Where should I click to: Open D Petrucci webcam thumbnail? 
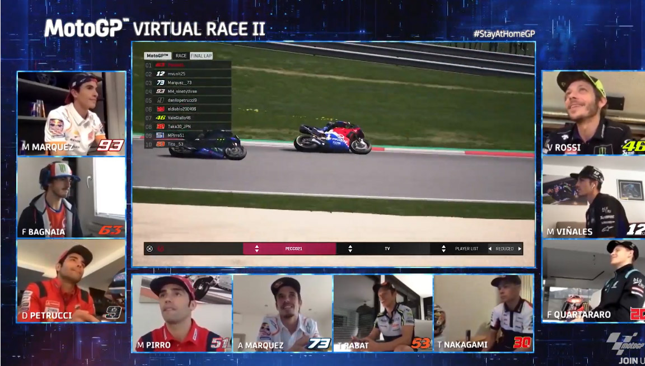72,281
